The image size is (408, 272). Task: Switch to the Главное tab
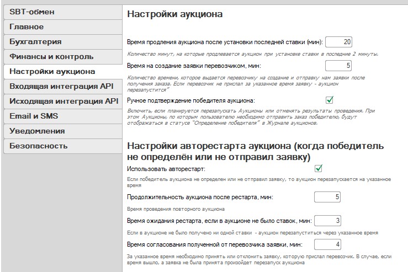[x=63, y=27]
